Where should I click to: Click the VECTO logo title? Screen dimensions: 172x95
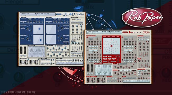(135, 32)
